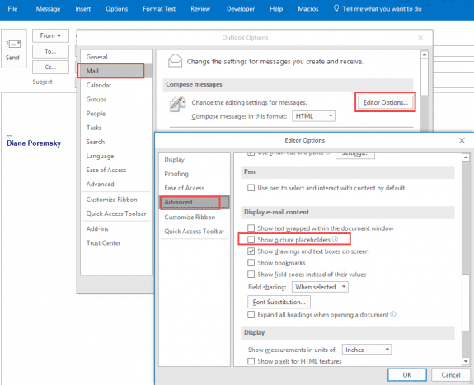Click the To... recipients button
Screen dimensions: 474x385
pyautogui.click(x=50, y=51)
